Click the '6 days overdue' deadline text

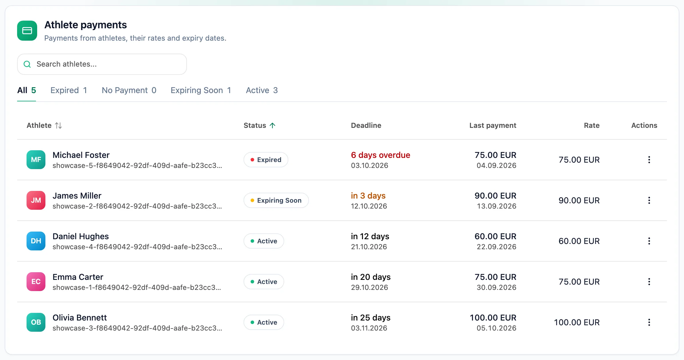pos(380,155)
